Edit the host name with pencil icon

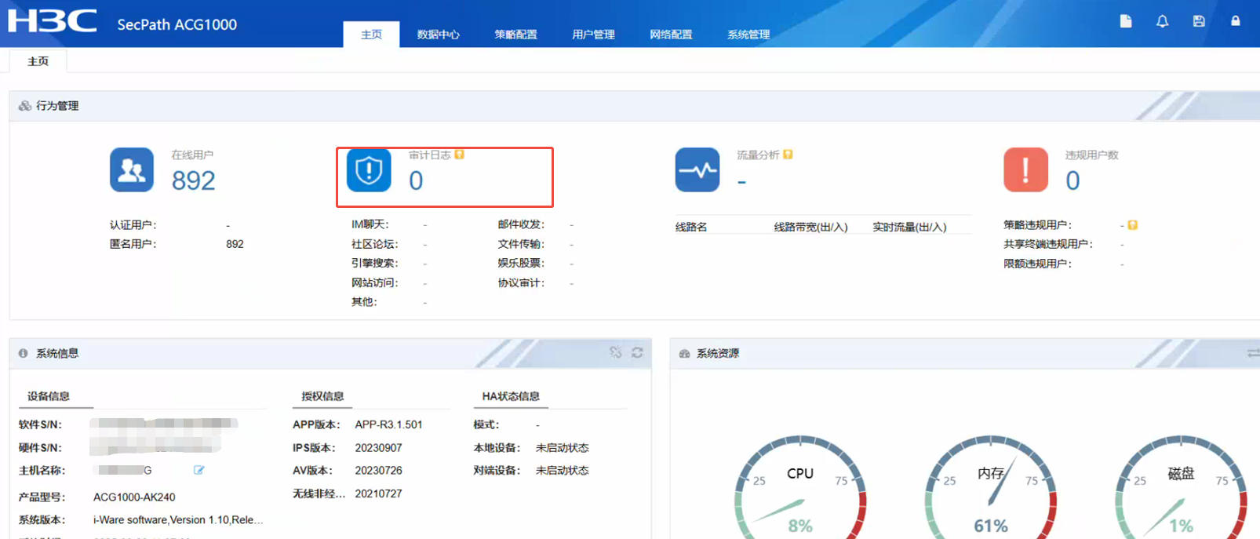[x=199, y=470]
